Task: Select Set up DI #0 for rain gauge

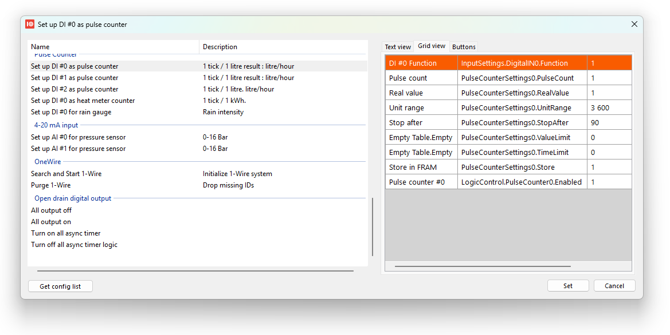Action: tap(197, 112)
